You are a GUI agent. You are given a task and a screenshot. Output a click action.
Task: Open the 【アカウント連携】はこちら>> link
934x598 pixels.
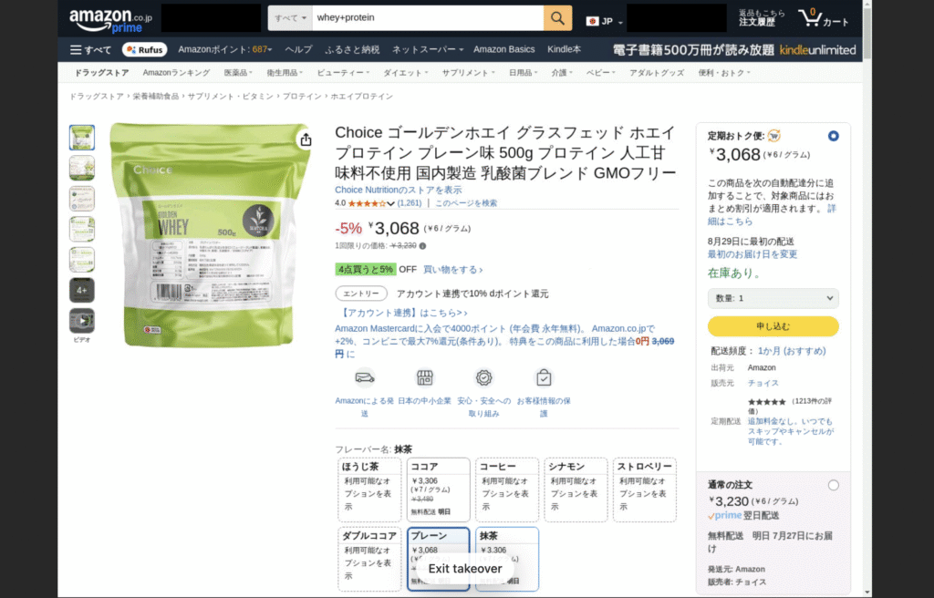[x=402, y=313]
